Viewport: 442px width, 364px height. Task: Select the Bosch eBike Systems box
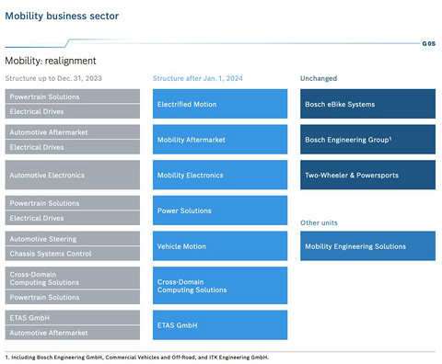[367, 104]
